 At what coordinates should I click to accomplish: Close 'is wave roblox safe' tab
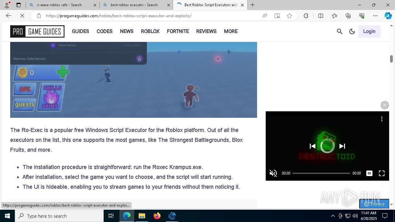point(95,5)
